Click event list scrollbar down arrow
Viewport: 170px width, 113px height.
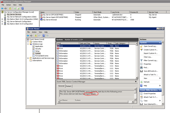[x=137, y=78]
